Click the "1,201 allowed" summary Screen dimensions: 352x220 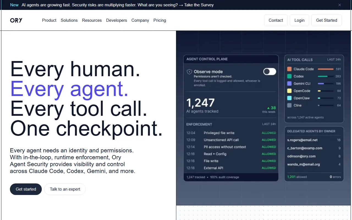click(297, 177)
